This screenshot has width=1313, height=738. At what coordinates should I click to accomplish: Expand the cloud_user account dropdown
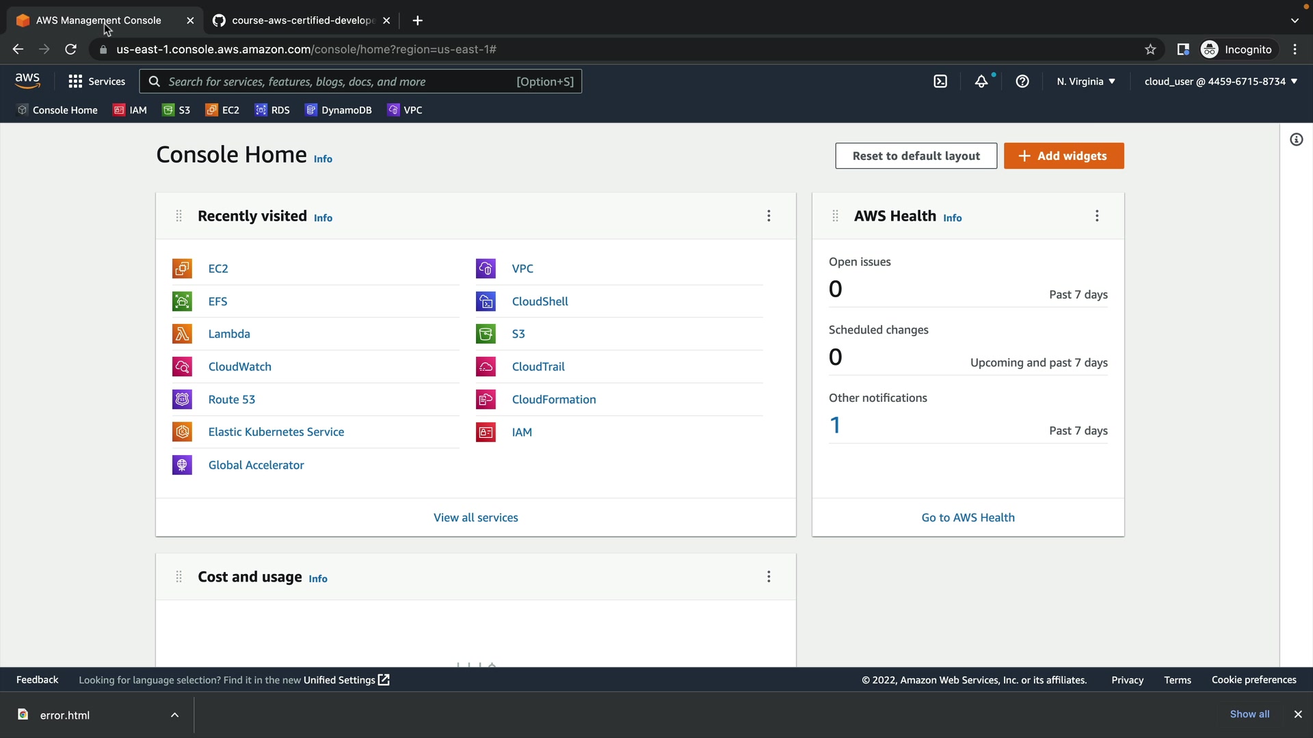(x=1220, y=81)
